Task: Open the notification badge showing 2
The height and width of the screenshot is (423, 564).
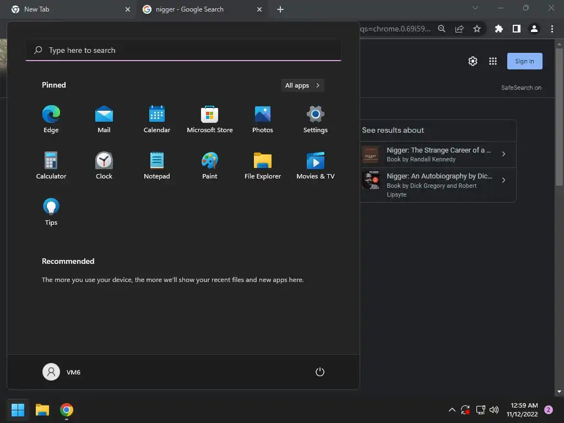Action: tap(549, 410)
